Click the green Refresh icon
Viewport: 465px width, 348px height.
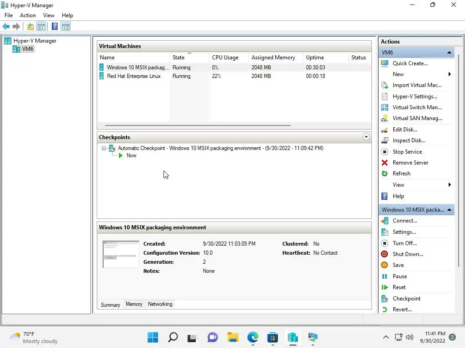pyautogui.click(x=385, y=174)
